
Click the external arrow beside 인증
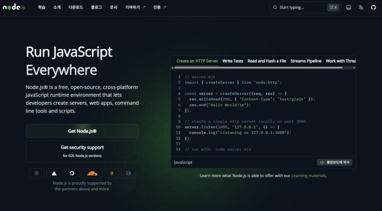tap(165, 7)
